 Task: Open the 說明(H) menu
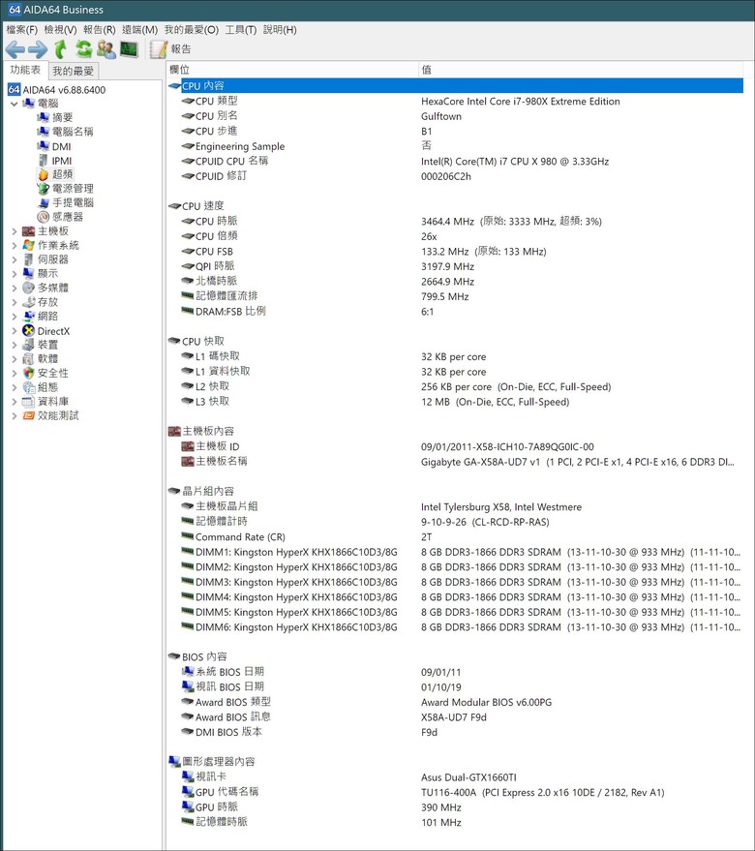point(280,29)
